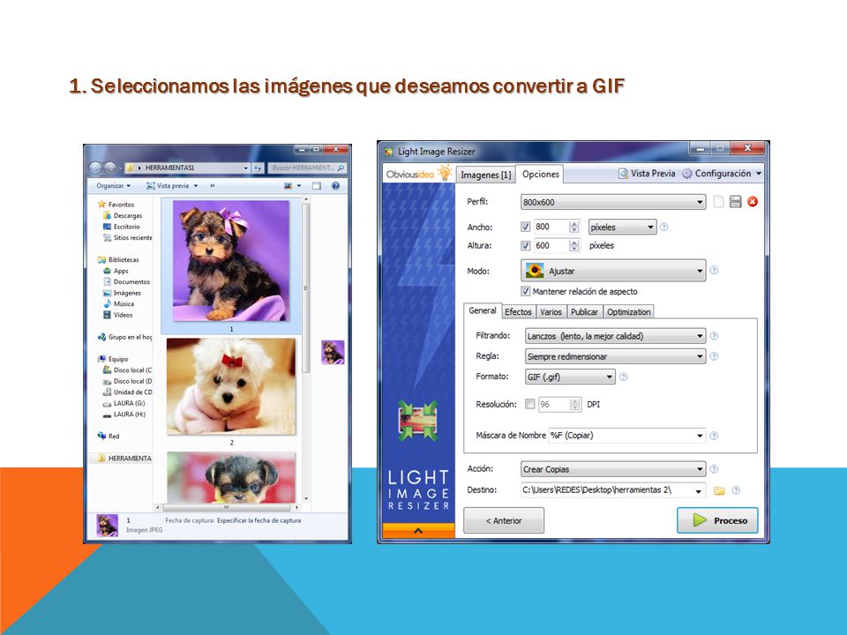This screenshot has width=847, height=635.
Task: Open Descargas in the Explorer sidebar
Action: (x=127, y=215)
